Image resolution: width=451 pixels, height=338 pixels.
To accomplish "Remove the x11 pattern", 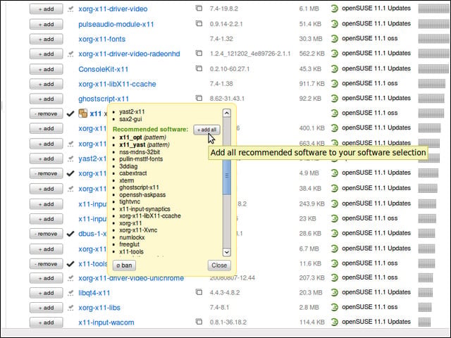I will [x=46, y=114].
